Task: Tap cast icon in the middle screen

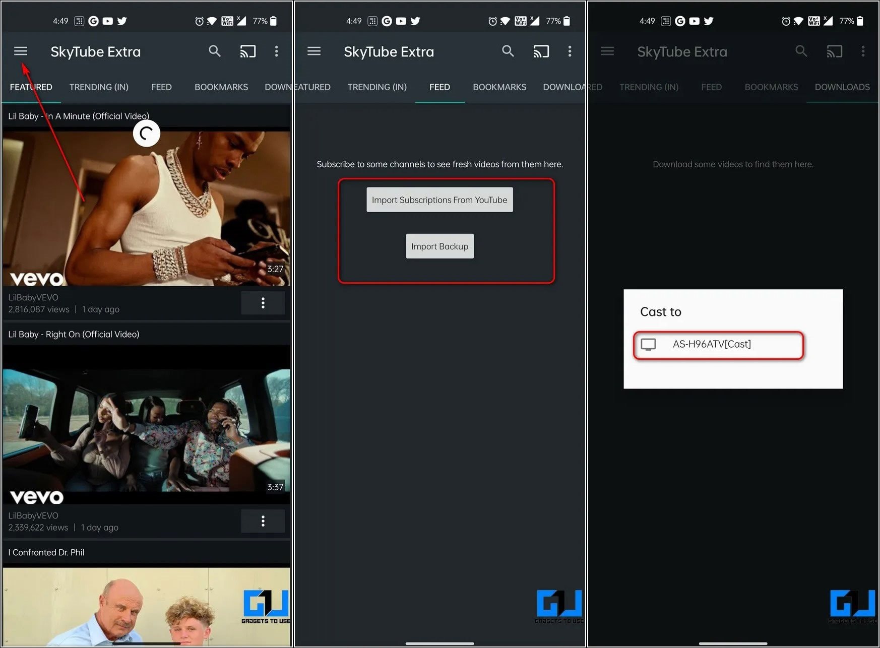Action: click(x=541, y=51)
